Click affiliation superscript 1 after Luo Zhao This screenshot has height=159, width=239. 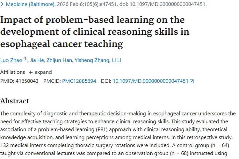(x=25, y=59)
